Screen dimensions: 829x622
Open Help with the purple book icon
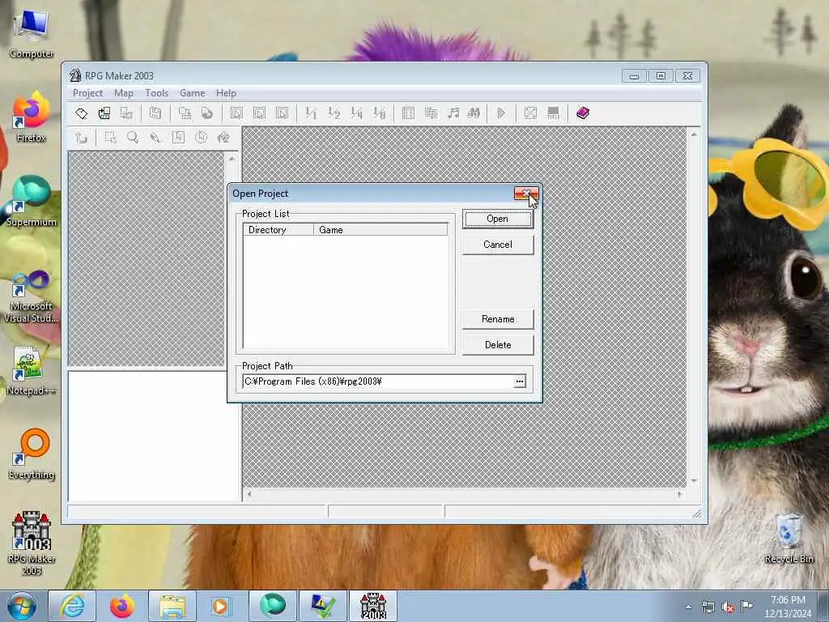(x=583, y=113)
